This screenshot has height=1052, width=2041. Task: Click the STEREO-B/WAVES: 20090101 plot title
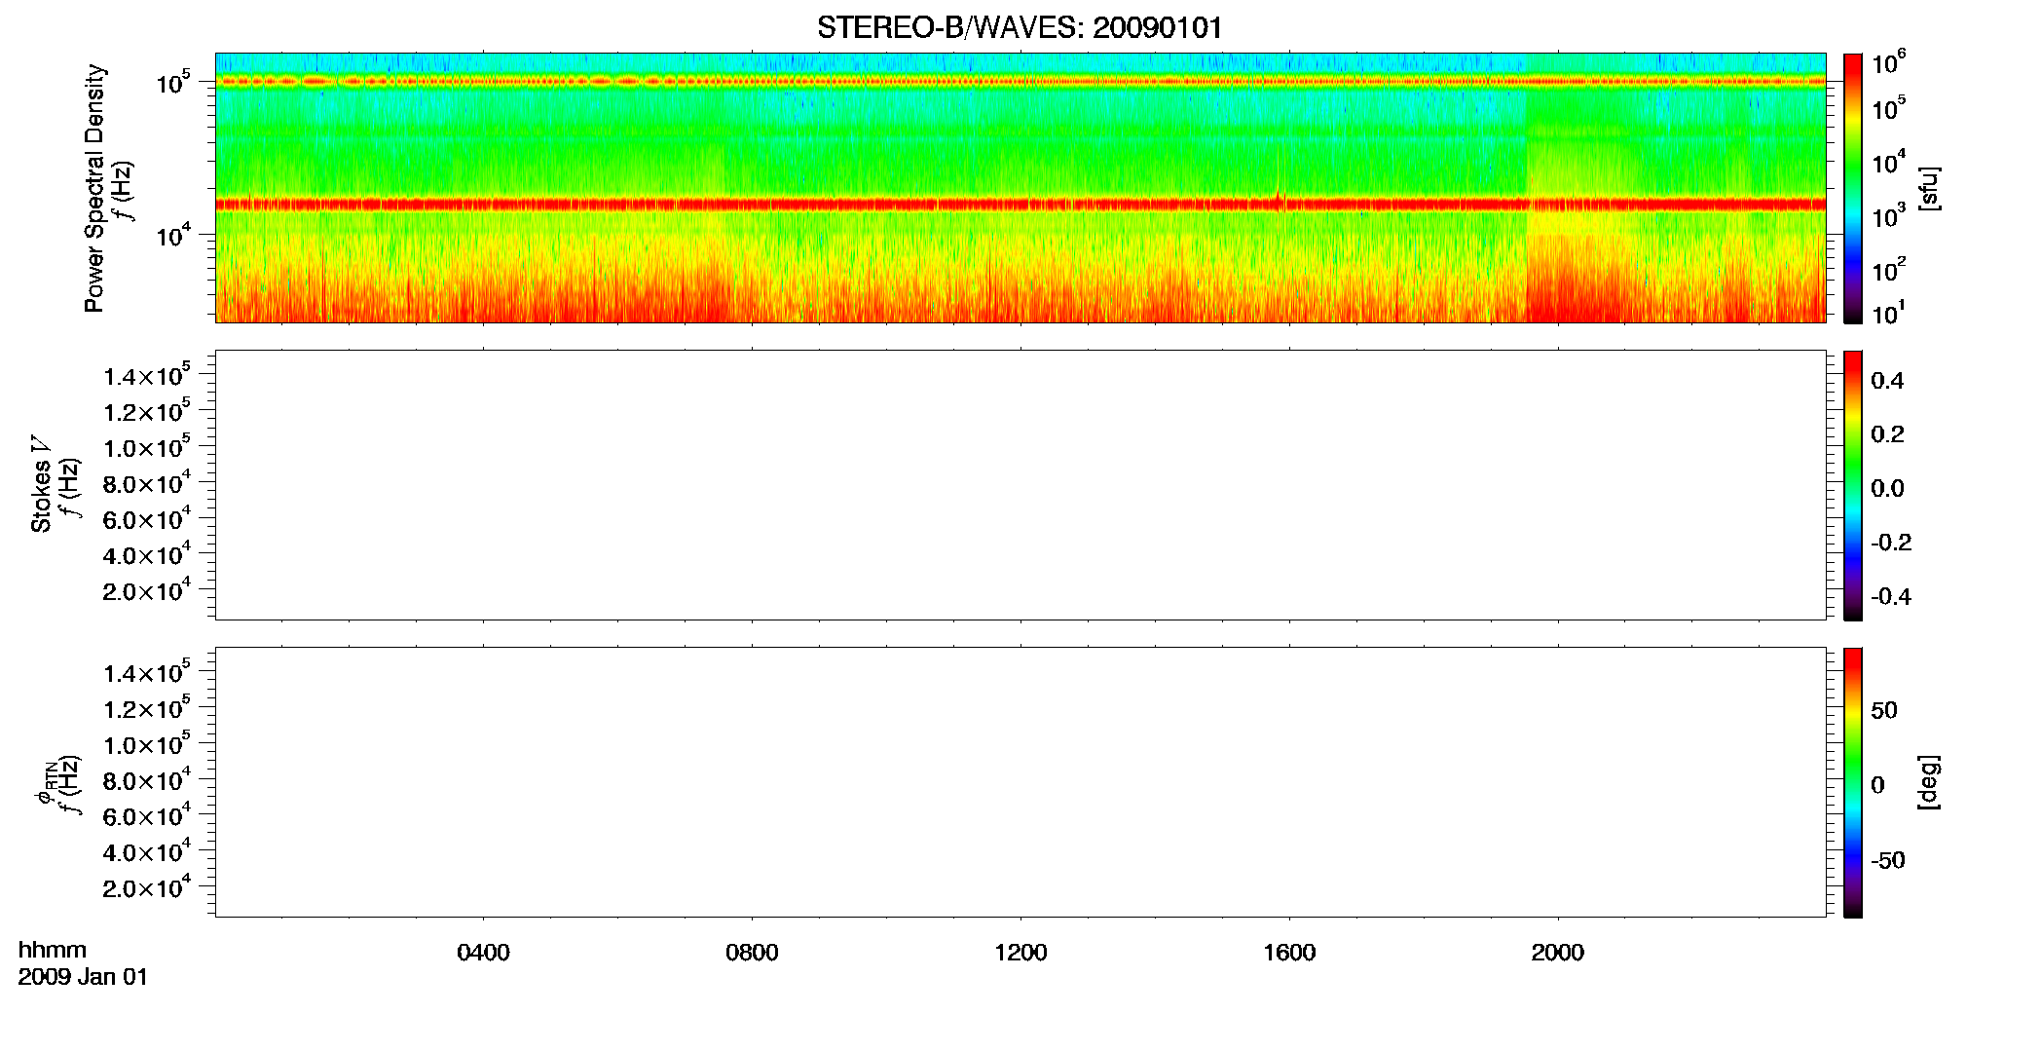click(1020, 27)
